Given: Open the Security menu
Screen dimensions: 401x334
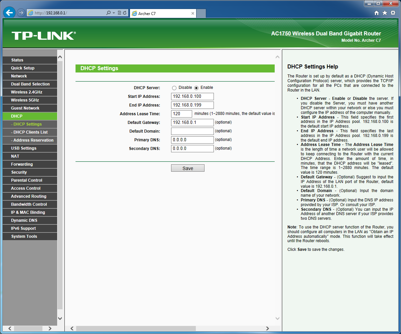Looking at the screenshot, I should coord(30,172).
